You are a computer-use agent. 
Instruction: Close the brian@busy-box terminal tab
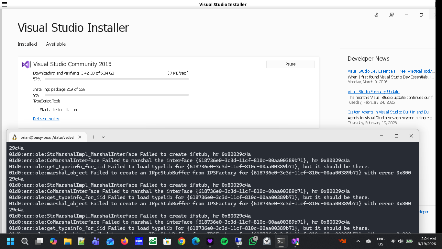pos(80,137)
